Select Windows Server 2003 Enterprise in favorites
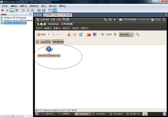 (x=16, y=20)
